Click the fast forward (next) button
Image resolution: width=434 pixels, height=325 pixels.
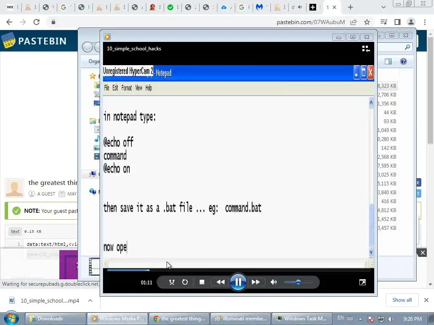tap(256, 282)
